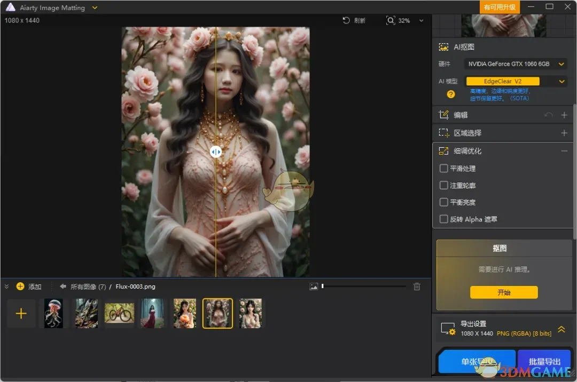Check the 注重轮廓 contour option
577x382 pixels.
click(443, 185)
